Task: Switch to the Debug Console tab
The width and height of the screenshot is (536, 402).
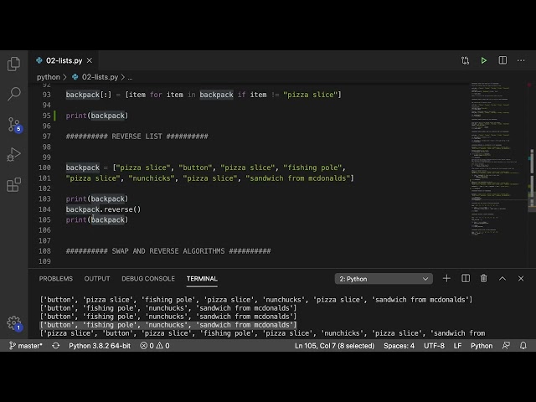Action: [148, 279]
